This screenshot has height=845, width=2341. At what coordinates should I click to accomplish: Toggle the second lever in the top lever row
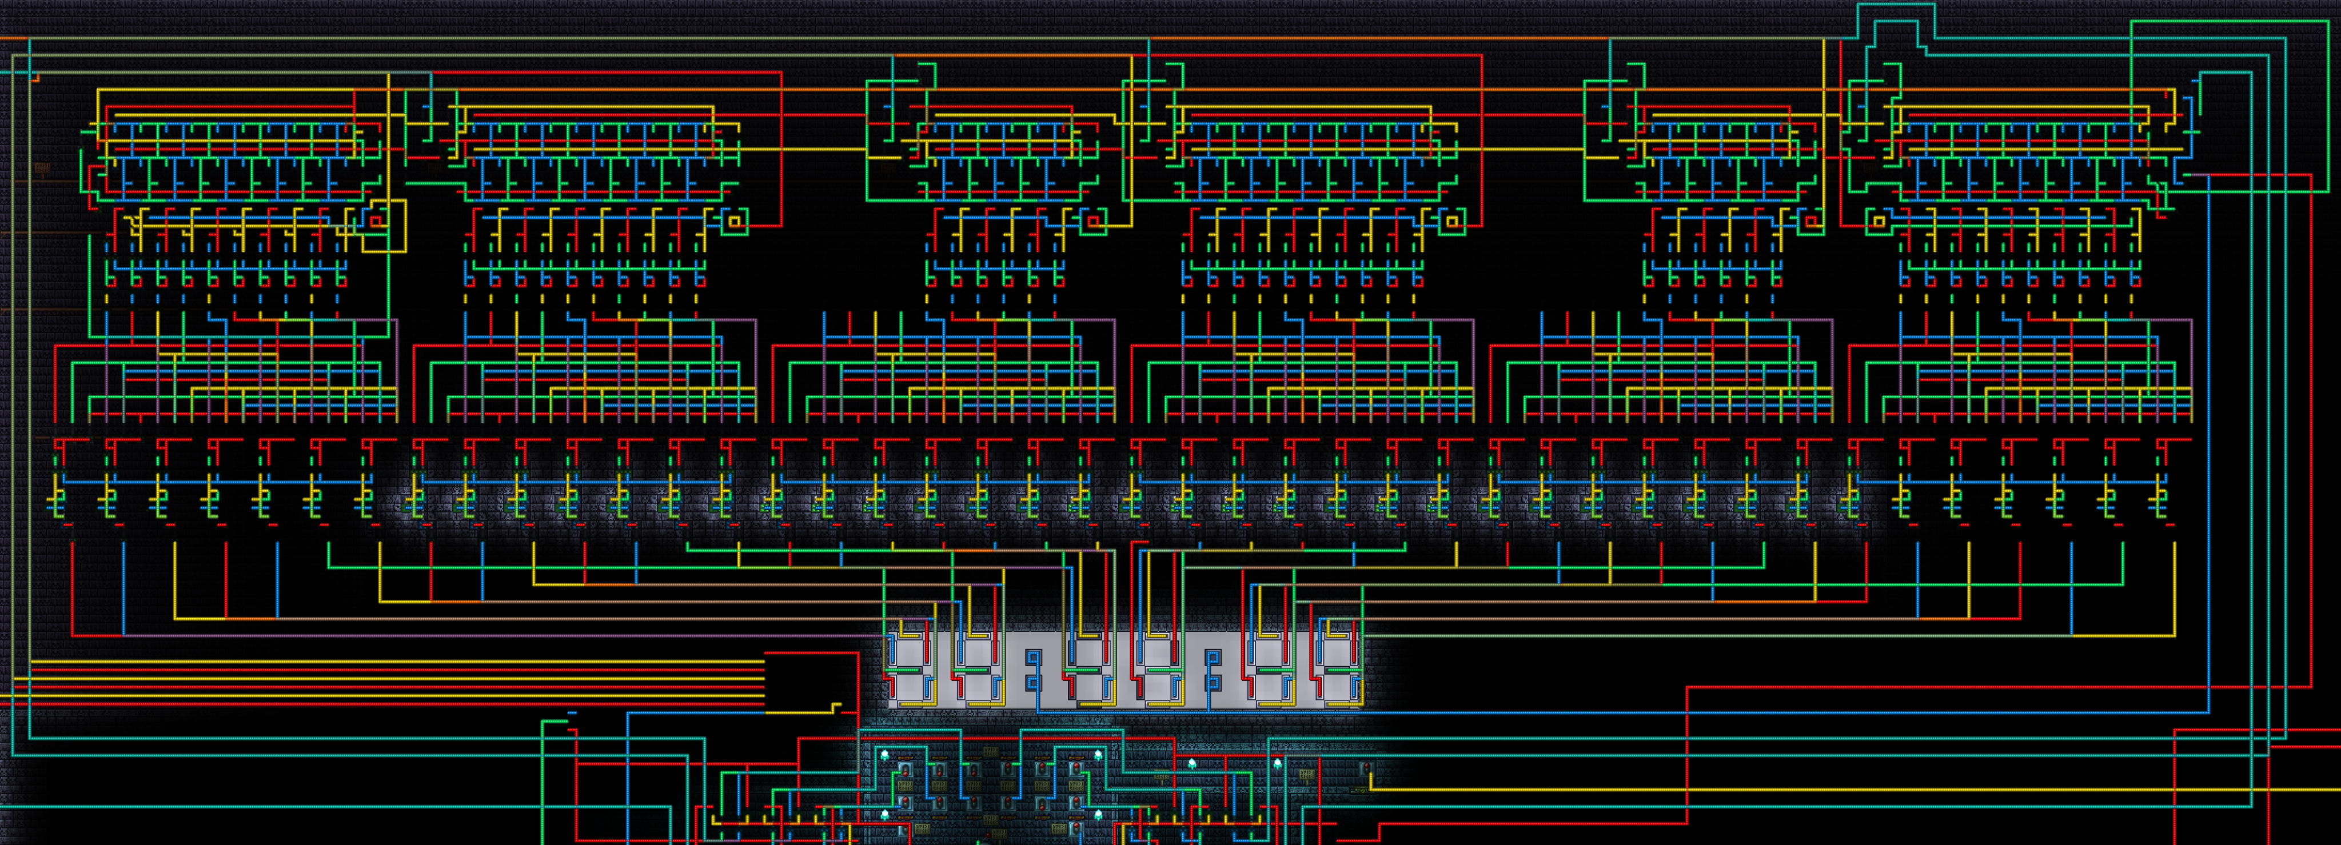point(940,770)
